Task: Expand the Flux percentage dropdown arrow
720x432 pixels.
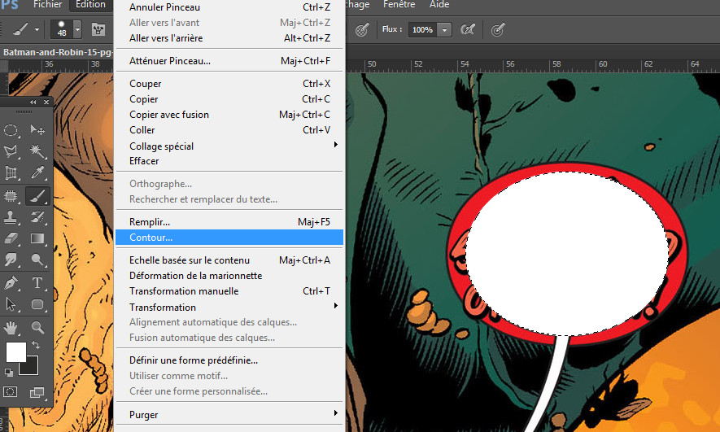Action: [444, 30]
